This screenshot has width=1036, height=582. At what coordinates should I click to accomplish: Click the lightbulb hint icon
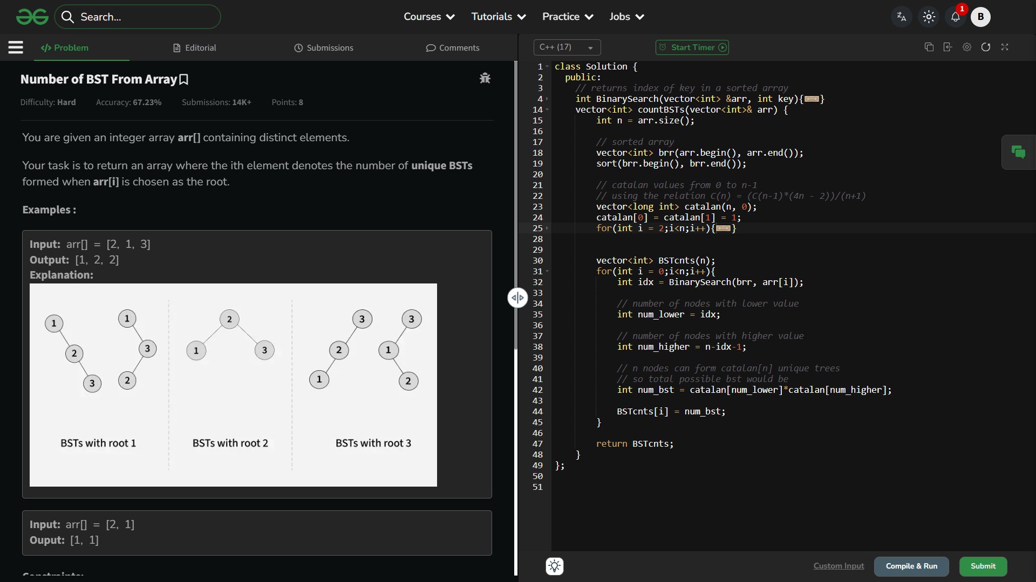pyautogui.click(x=554, y=566)
